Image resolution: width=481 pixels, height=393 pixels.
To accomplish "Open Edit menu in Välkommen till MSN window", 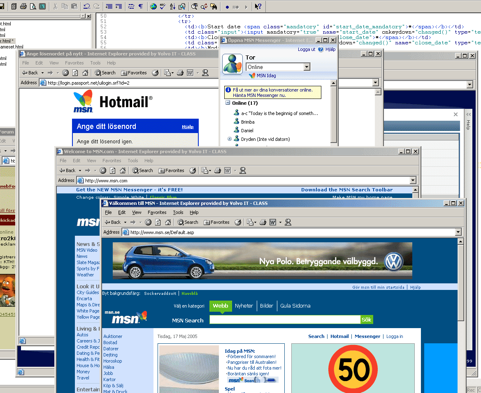I will pyautogui.click(x=122, y=212).
